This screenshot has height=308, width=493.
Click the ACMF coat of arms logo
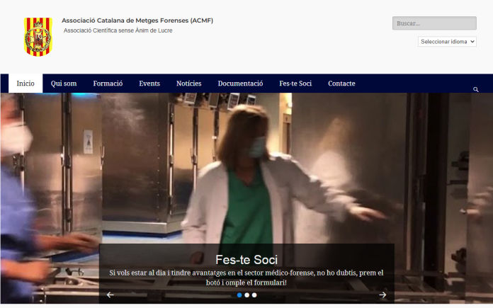(38, 37)
